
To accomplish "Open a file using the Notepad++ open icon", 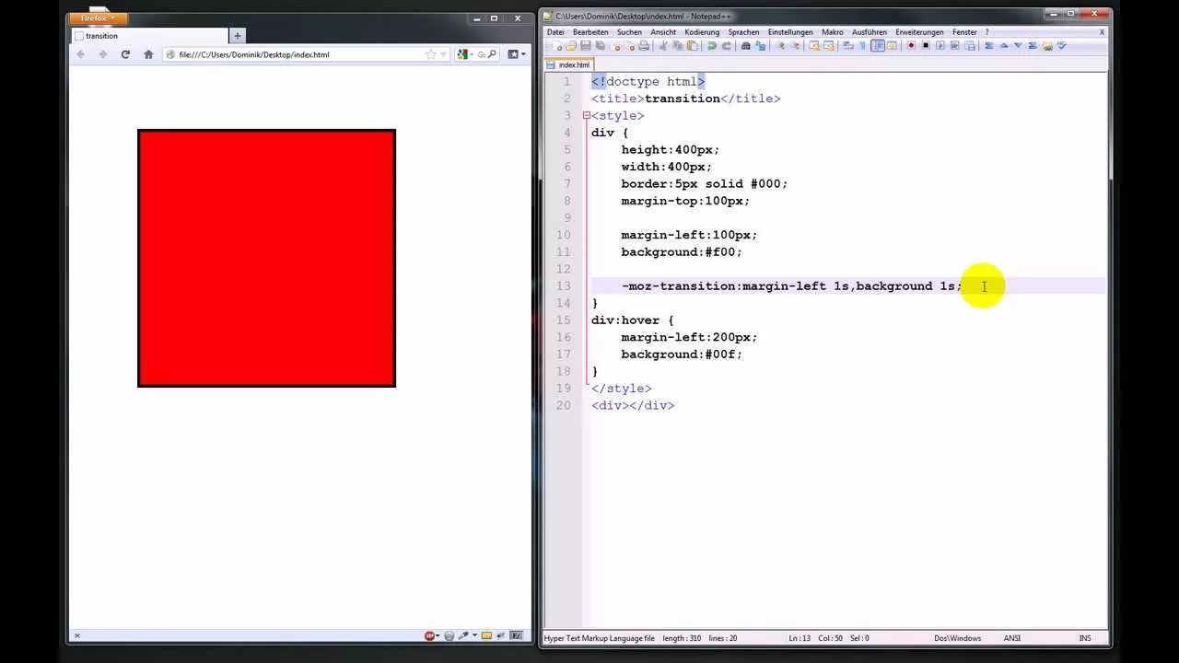I will [570, 45].
